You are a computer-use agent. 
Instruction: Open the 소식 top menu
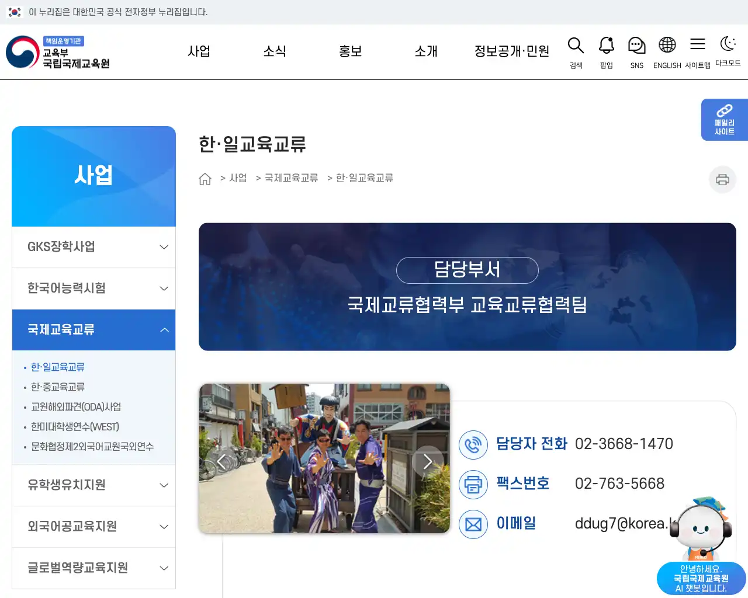pyautogui.click(x=275, y=51)
